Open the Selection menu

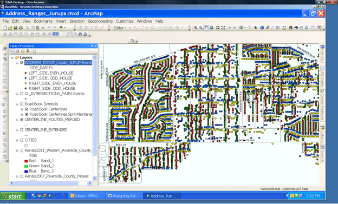point(77,21)
